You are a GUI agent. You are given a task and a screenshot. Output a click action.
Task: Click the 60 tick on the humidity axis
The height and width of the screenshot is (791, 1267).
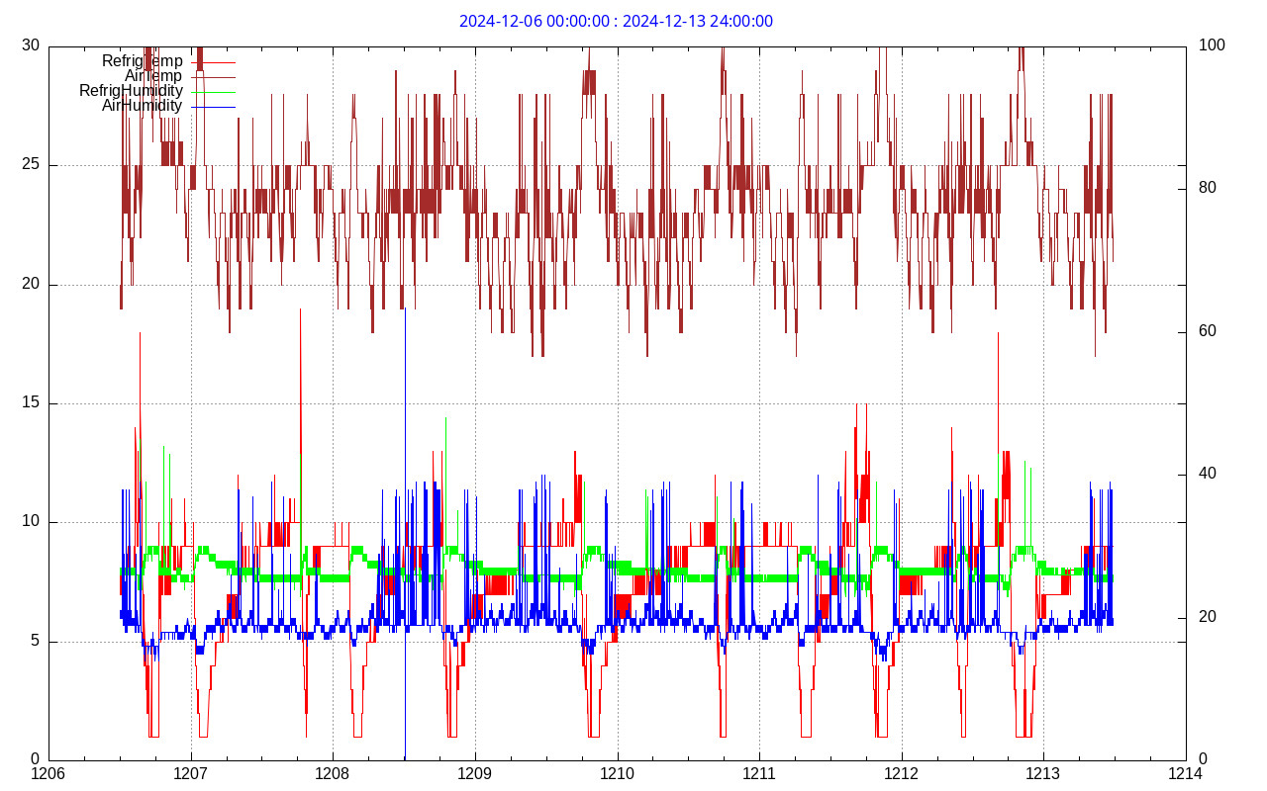tap(1208, 331)
